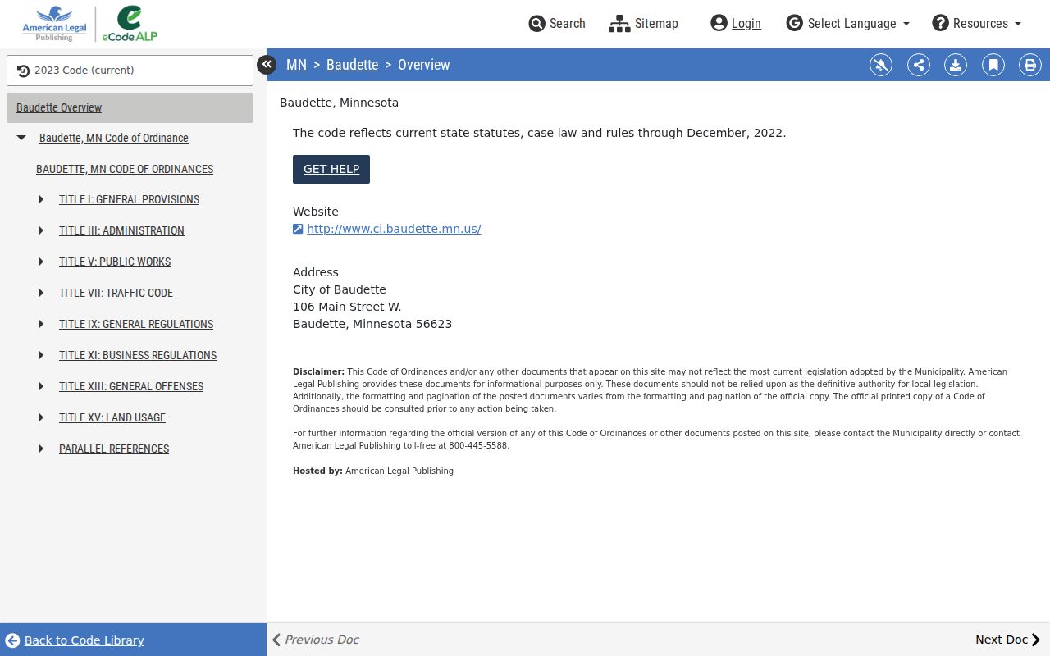This screenshot has width=1050, height=656.
Task: Click the print icon
Action: (1030, 65)
